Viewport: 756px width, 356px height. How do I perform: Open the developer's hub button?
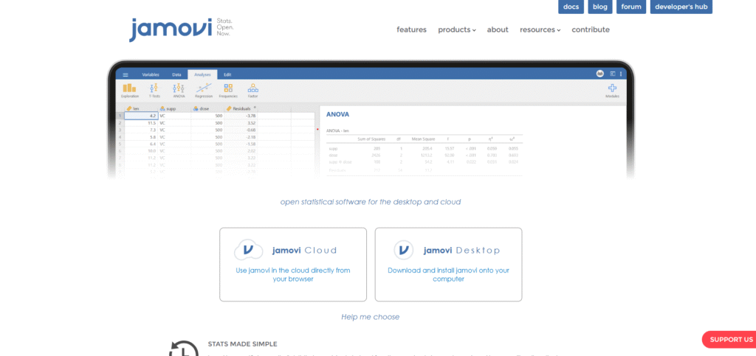(x=683, y=7)
